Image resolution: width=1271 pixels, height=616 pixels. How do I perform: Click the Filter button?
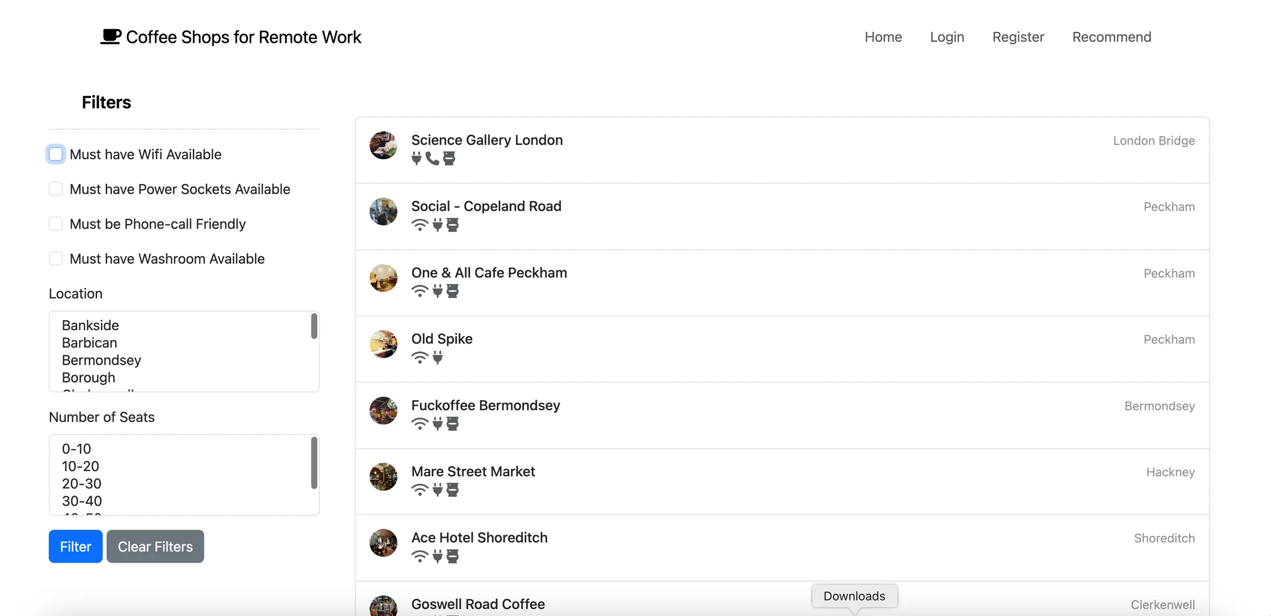coord(75,546)
